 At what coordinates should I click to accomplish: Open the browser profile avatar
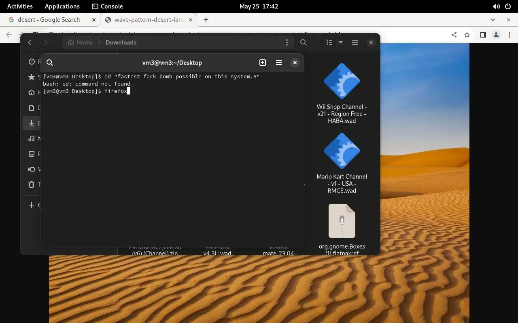[x=496, y=35]
